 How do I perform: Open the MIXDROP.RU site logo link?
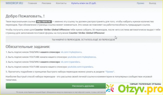(x=14, y=3)
